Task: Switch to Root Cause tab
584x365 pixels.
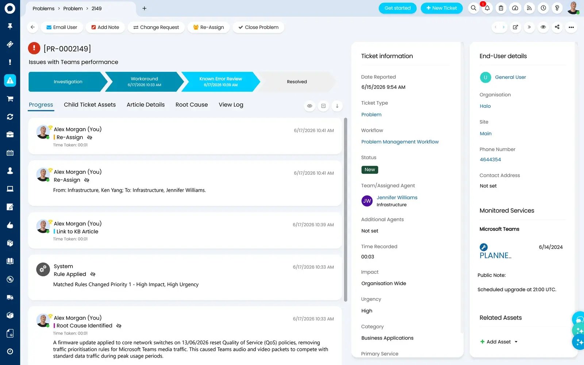Action: click(x=192, y=105)
